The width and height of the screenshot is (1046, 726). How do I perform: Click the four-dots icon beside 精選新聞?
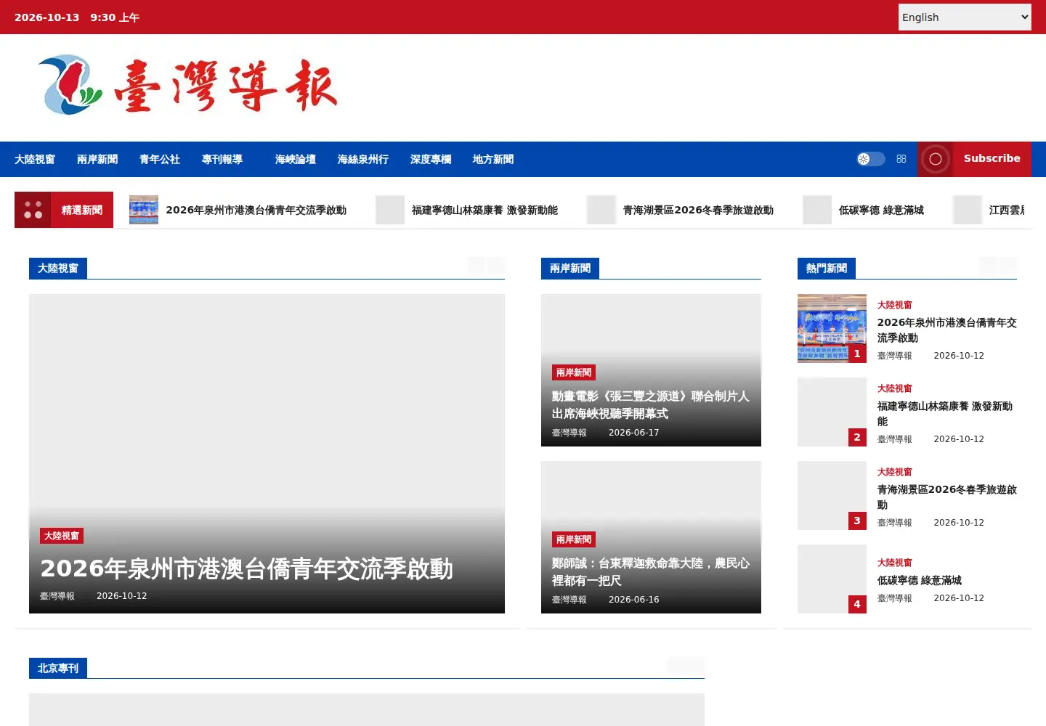click(33, 210)
